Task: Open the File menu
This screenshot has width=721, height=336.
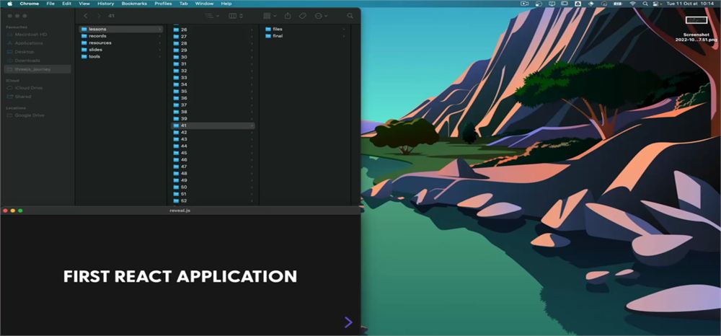Action: (50, 3)
